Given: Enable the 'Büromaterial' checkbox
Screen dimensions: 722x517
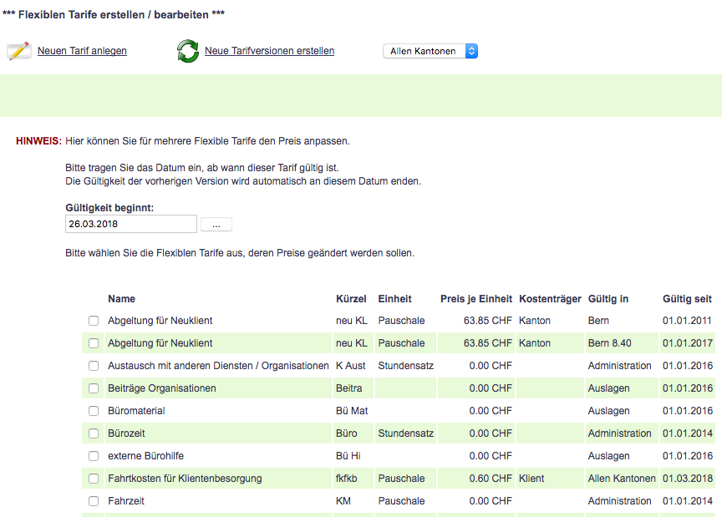Looking at the screenshot, I should tap(94, 411).
